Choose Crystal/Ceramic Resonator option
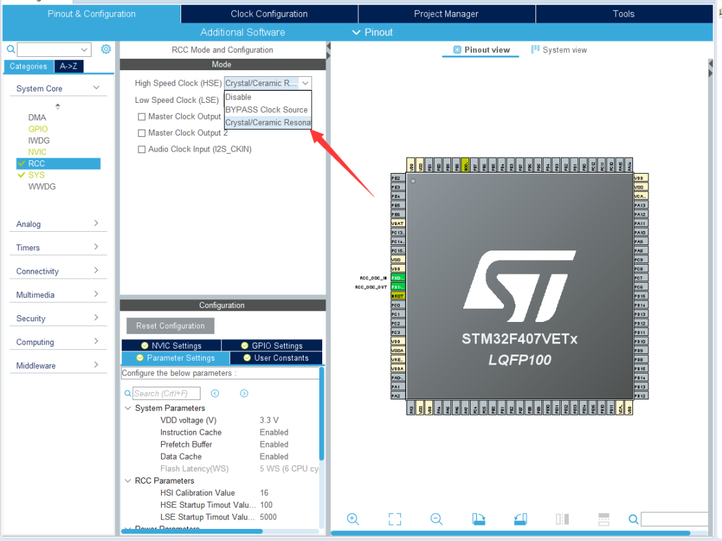Viewport: 722px width, 541px height. click(x=267, y=122)
